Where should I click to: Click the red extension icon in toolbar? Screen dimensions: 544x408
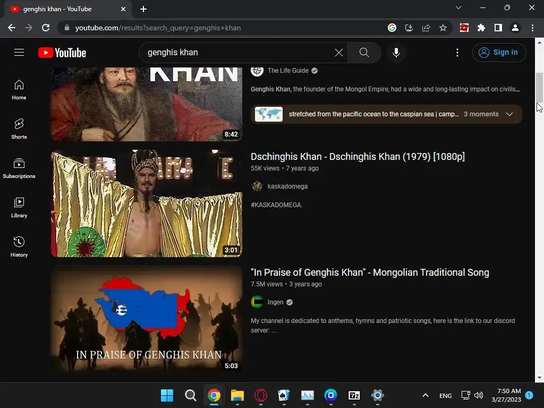[x=464, y=28]
